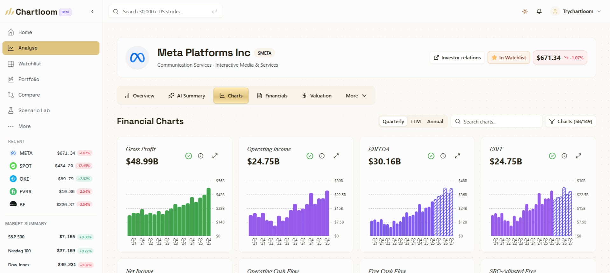
Task: Show info for EBITDA chart
Action: 443,156
